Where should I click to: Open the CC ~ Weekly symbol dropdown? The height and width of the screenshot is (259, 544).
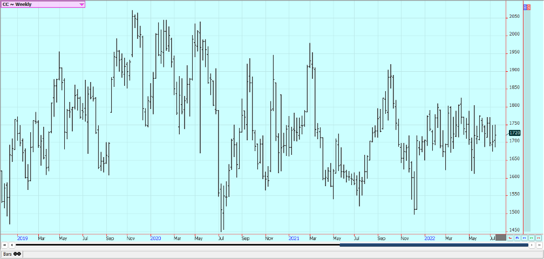(42, 4)
